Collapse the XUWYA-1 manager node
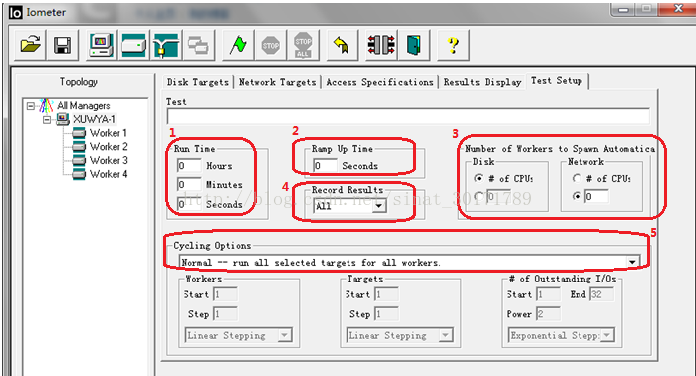This screenshot has height=376, width=696. [46, 120]
